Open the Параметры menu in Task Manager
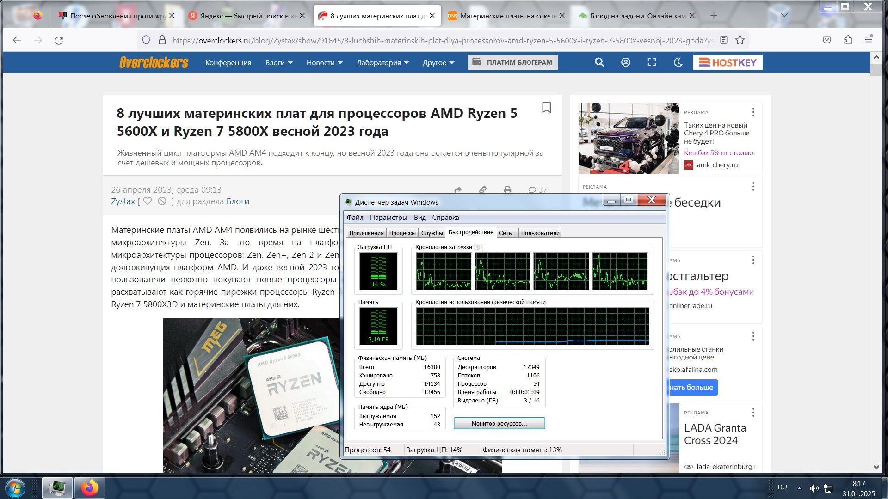888x499 pixels. tap(388, 218)
